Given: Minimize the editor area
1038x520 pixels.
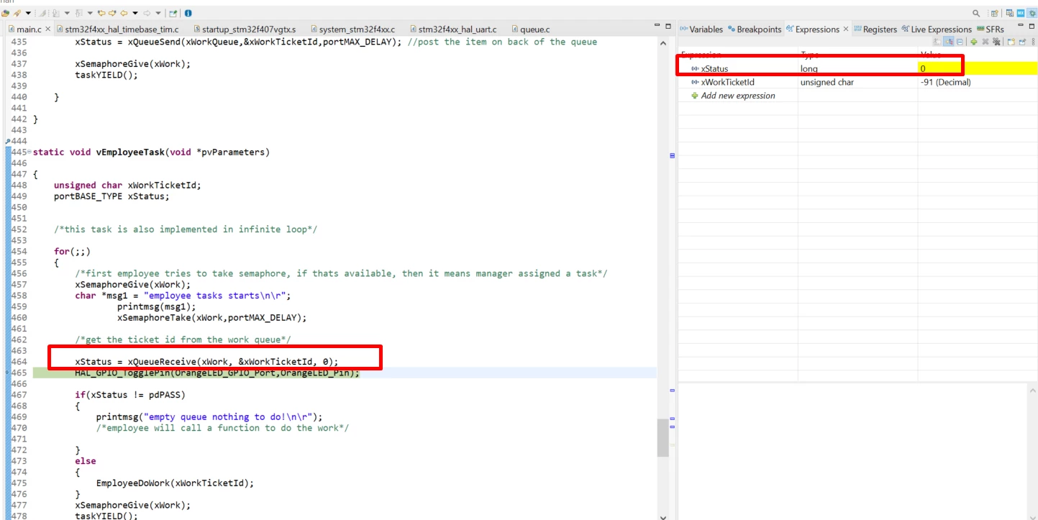Looking at the screenshot, I should pos(657,26).
